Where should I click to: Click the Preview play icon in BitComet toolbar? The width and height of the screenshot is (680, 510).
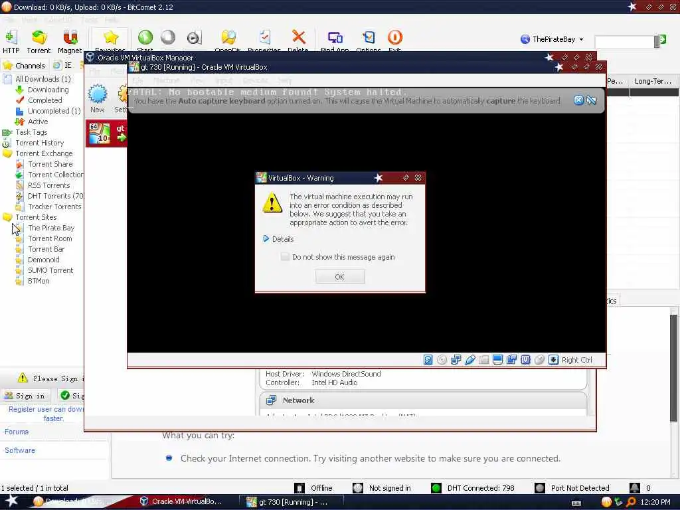pyautogui.click(x=194, y=38)
